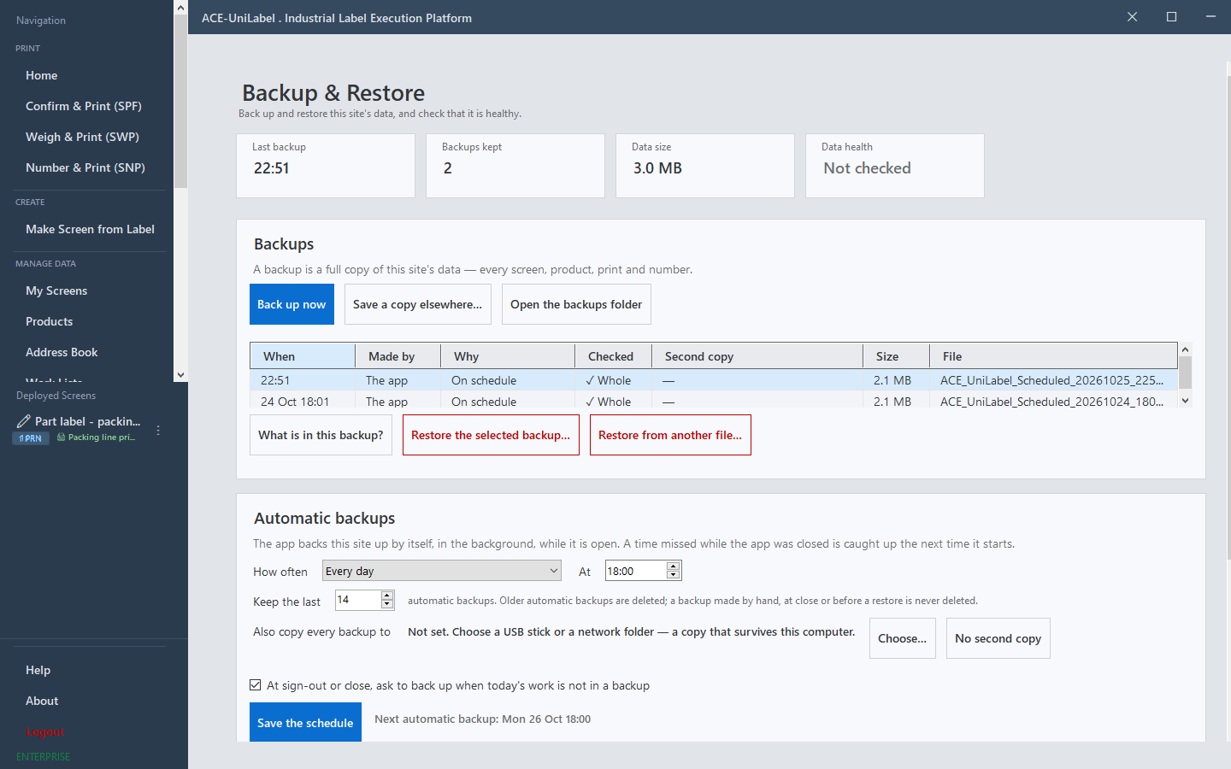This screenshot has width=1231, height=769.
Task: Click the red Logout link
Action: pos(44,731)
